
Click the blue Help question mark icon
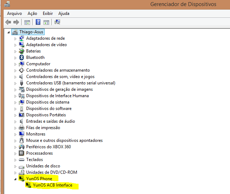tap(38, 22)
